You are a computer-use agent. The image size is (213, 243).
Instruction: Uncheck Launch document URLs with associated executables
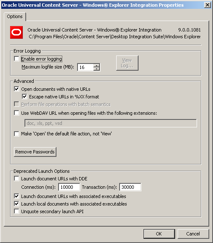click(x=16, y=196)
